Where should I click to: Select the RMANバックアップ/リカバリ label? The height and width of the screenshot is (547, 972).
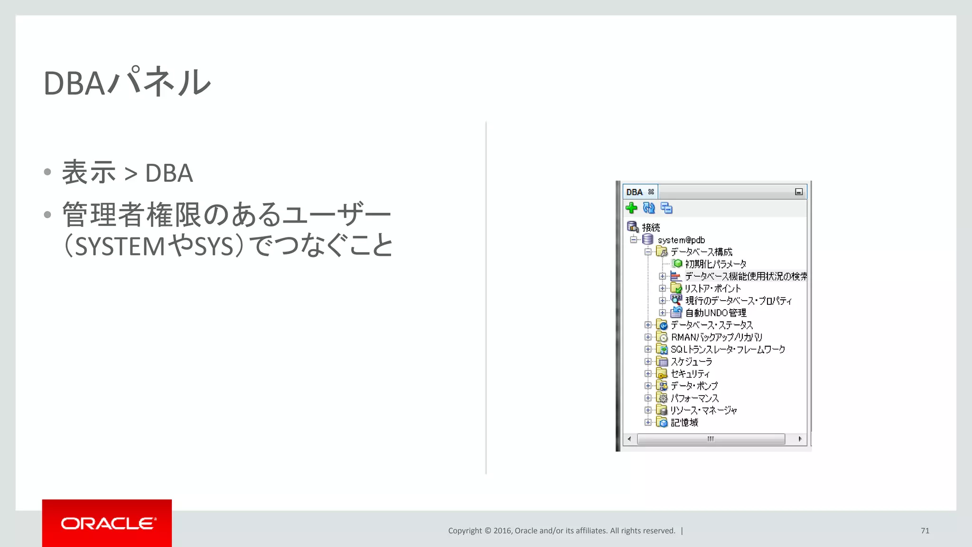pos(717,337)
